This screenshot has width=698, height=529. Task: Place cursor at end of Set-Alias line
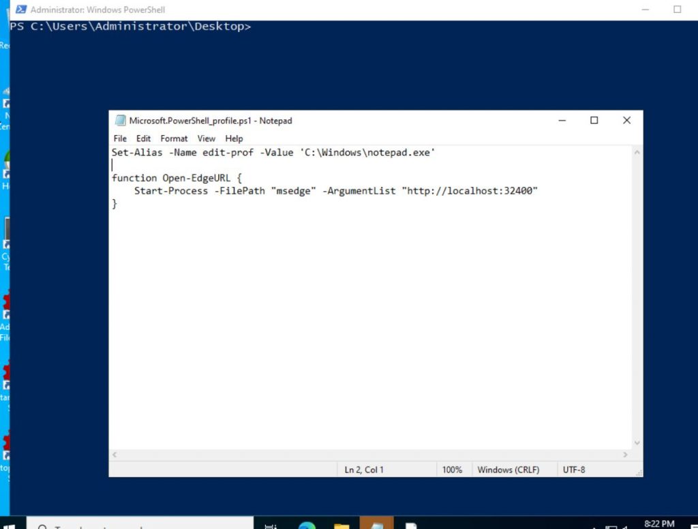pos(436,153)
